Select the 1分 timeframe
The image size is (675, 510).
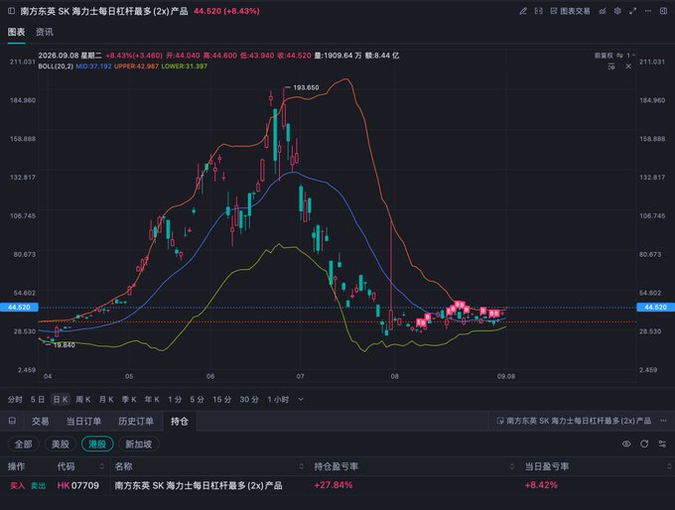click(x=175, y=400)
